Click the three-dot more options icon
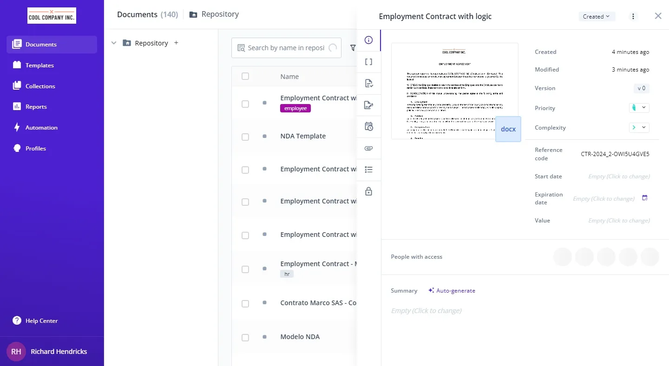The image size is (669, 366). (633, 17)
